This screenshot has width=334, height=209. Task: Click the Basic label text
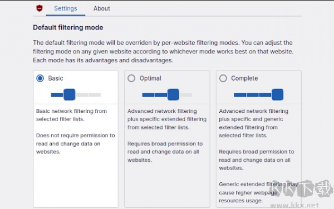point(56,78)
